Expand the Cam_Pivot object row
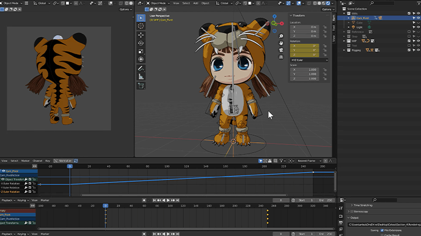The width and height of the screenshot is (421, 236). (348, 18)
